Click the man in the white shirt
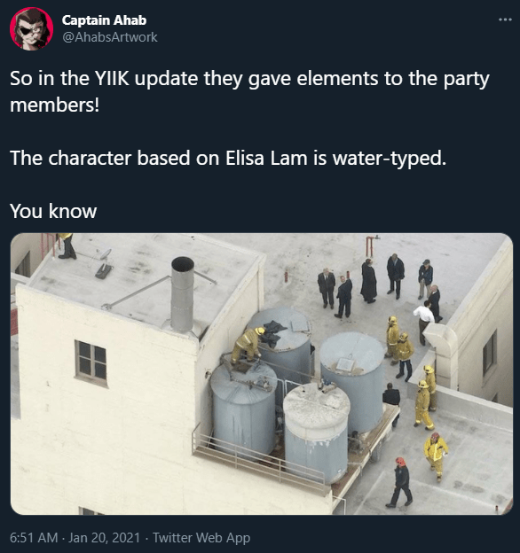 pos(423,323)
